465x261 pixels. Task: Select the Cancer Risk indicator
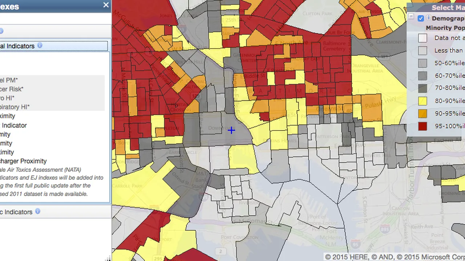point(12,89)
